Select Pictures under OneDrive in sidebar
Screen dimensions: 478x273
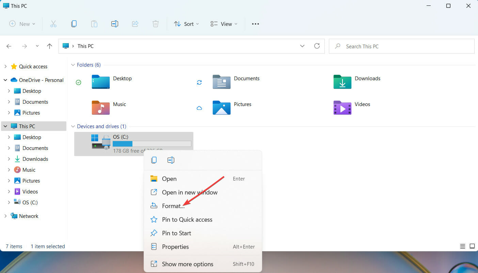31,113
